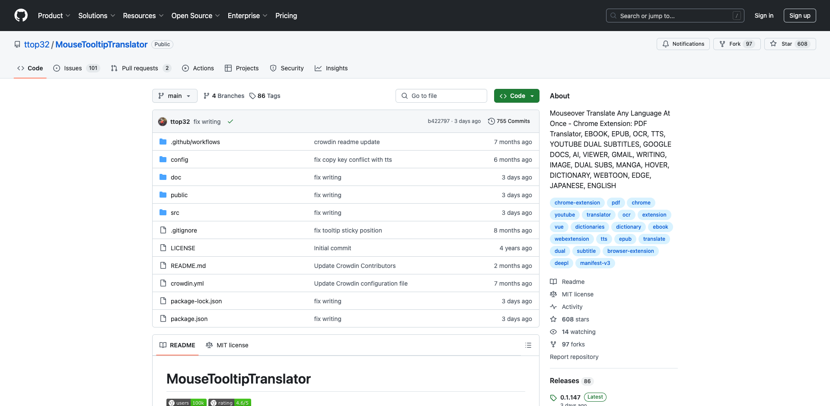Click the Sign up button
Image resolution: width=830 pixels, height=406 pixels.
click(800, 16)
